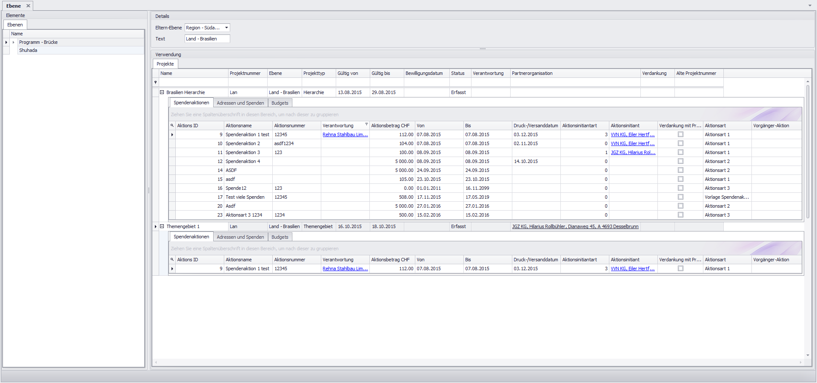Open JGZ KG Hilarius Rollbühler partner organisation link
This screenshot has width=817, height=383.
click(575, 226)
